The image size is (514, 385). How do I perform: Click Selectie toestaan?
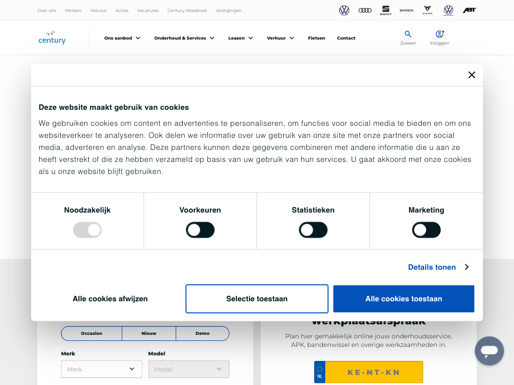(x=256, y=299)
